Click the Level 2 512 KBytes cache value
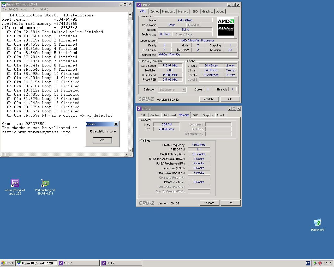 [211, 75]
